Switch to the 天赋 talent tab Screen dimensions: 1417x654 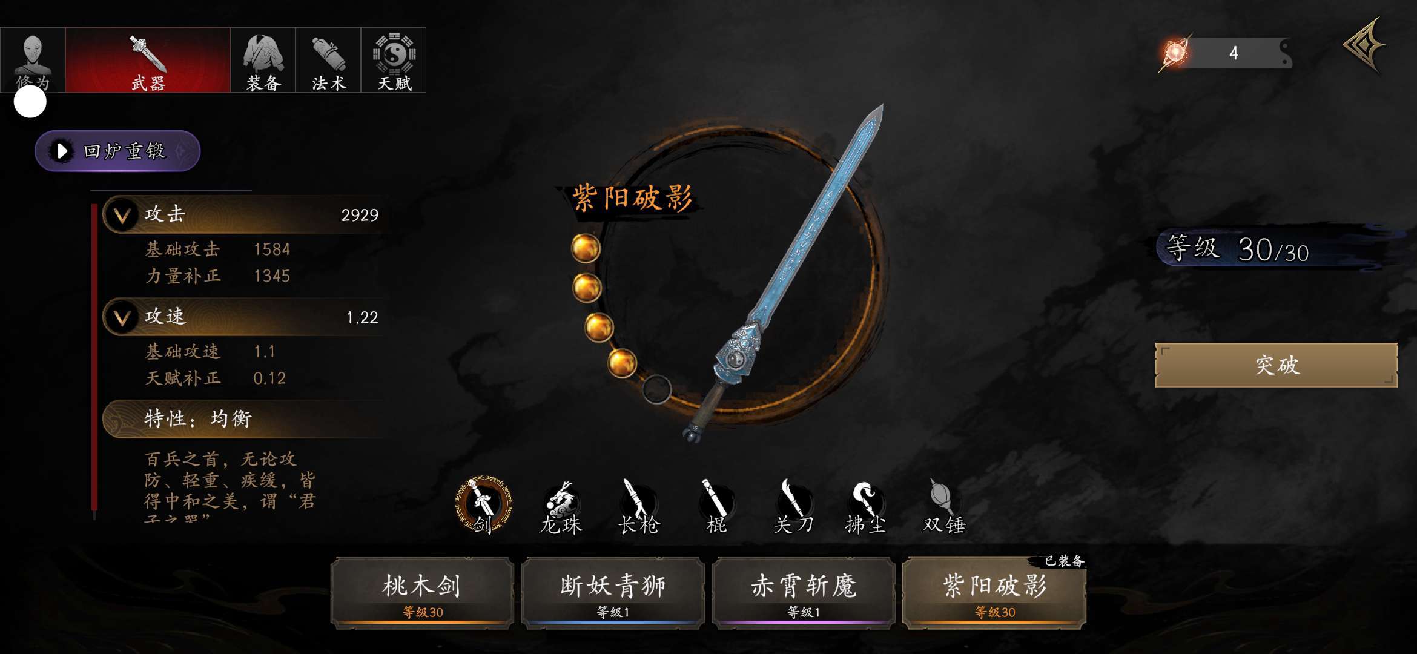tap(394, 60)
